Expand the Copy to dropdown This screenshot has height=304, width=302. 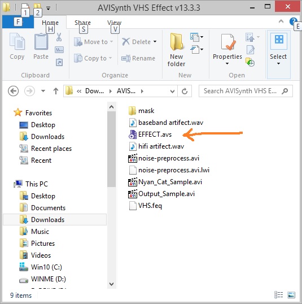(x=111, y=58)
